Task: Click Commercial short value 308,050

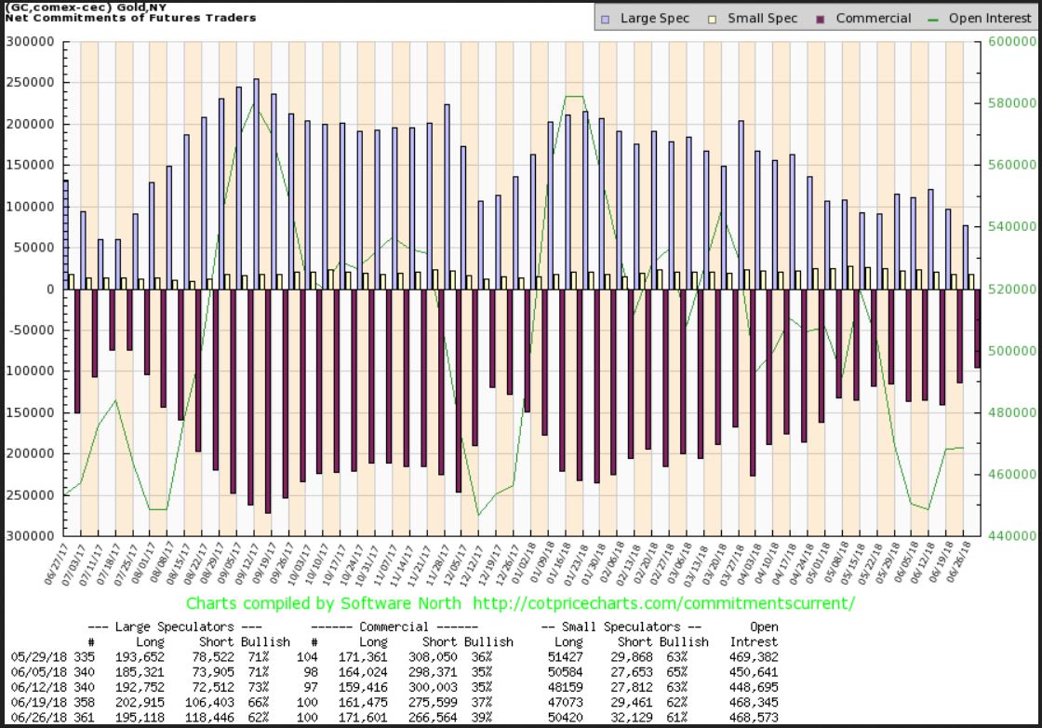Action: tap(433, 657)
